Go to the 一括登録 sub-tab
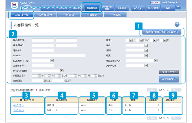The image size is (192, 123). coord(68,15)
